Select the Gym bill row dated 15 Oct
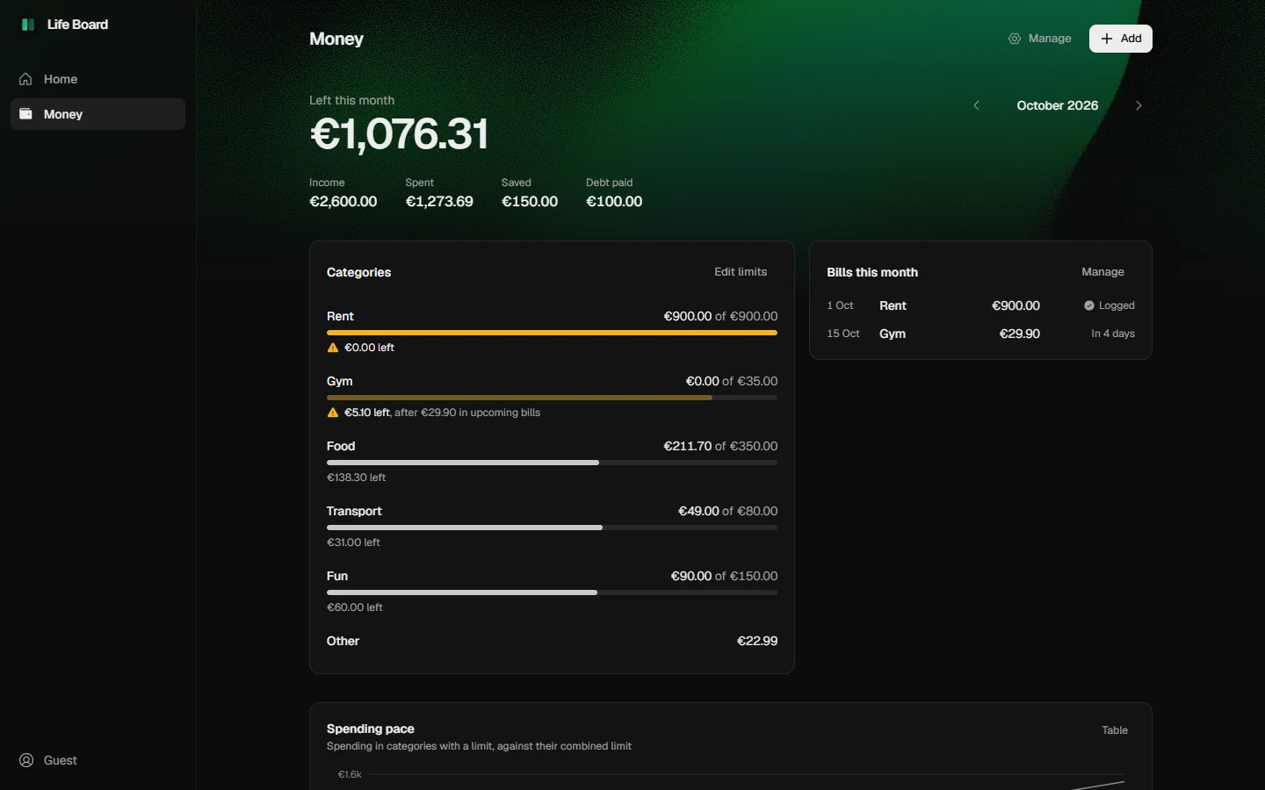Screen dimensions: 1265x790 980,334
